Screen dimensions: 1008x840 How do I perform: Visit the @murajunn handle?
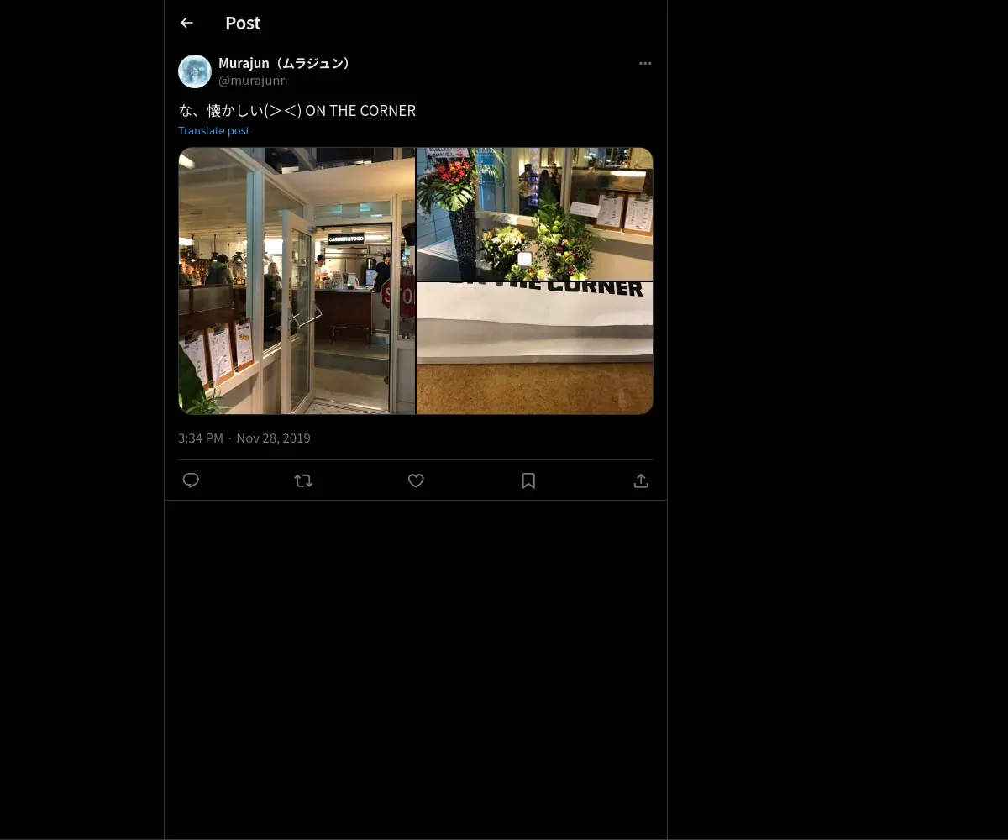click(253, 81)
